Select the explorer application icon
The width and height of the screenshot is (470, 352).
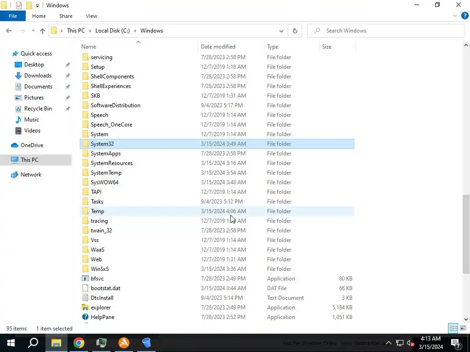[85, 308]
